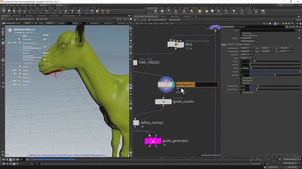
Task: Select the TIME_FREZEE node
Action: [x=135, y=62]
